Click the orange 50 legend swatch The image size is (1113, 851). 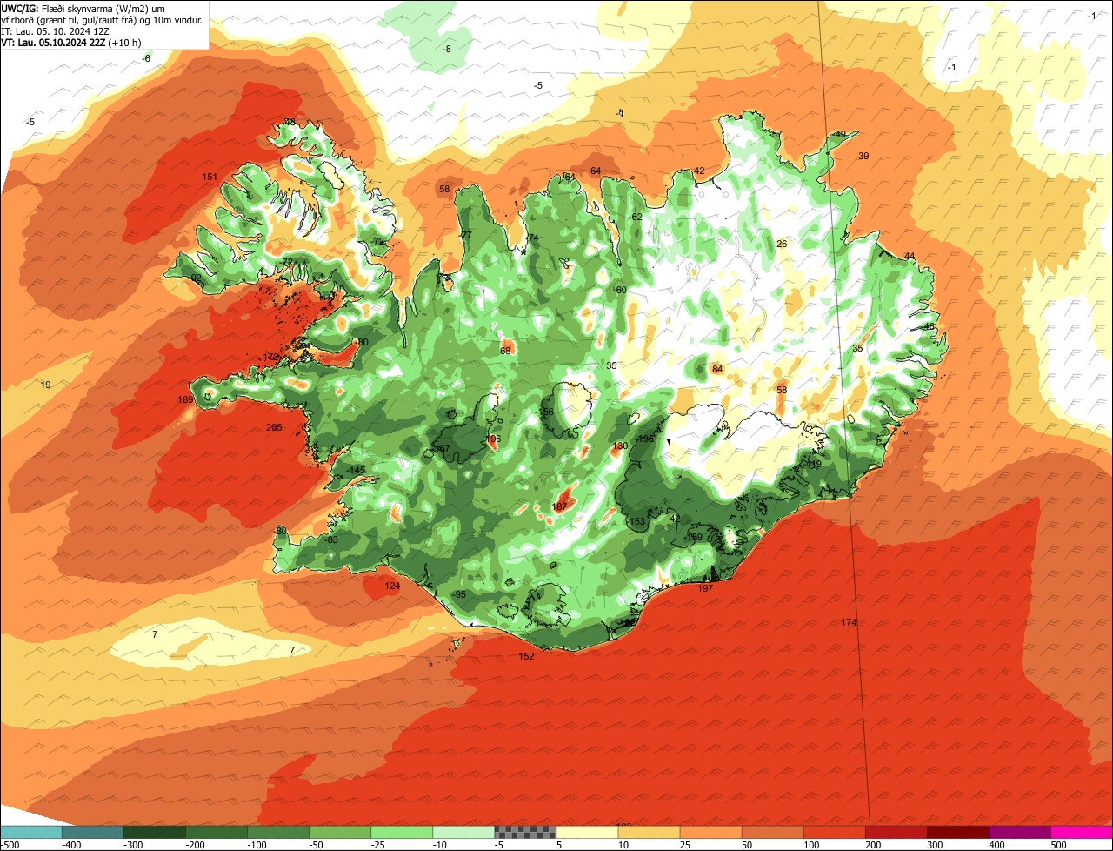point(772,833)
